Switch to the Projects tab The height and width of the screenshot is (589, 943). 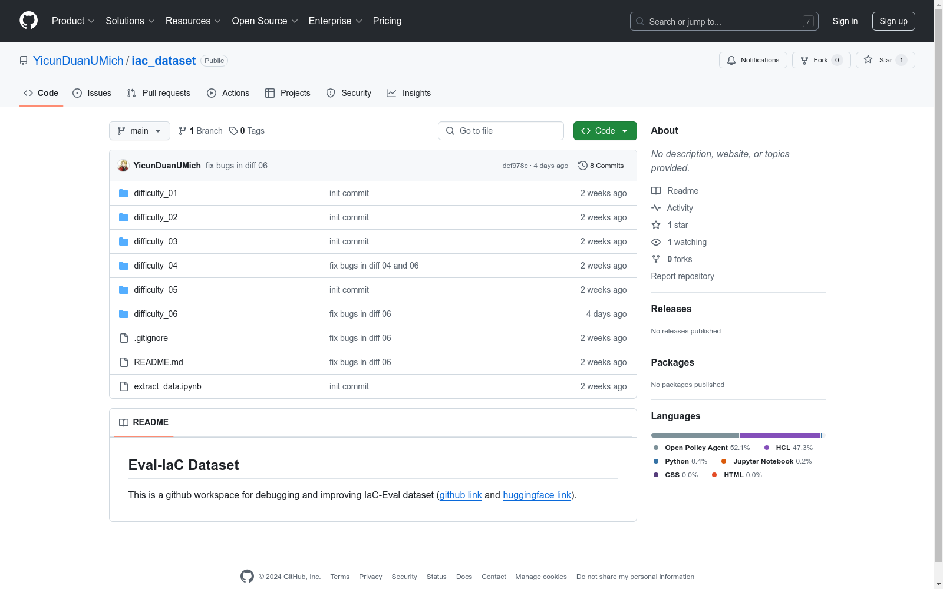pos(288,93)
